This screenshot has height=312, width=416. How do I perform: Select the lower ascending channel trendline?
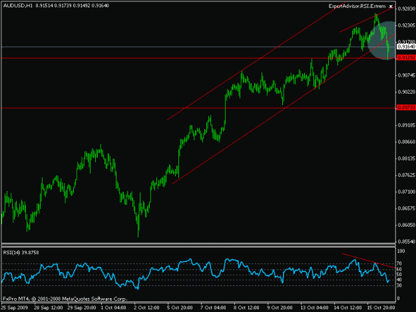pos(284,108)
